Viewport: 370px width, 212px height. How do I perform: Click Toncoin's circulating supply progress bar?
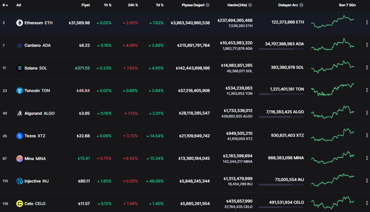click(x=281, y=94)
